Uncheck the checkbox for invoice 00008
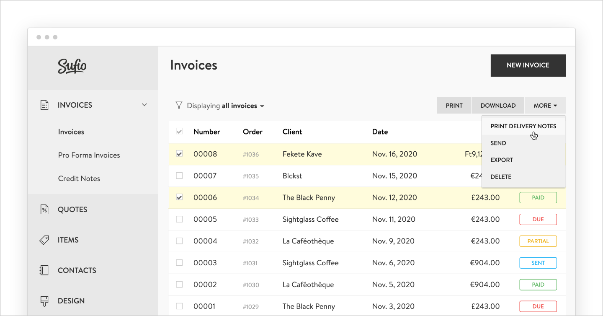The height and width of the screenshot is (316, 603). coord(179,154)
